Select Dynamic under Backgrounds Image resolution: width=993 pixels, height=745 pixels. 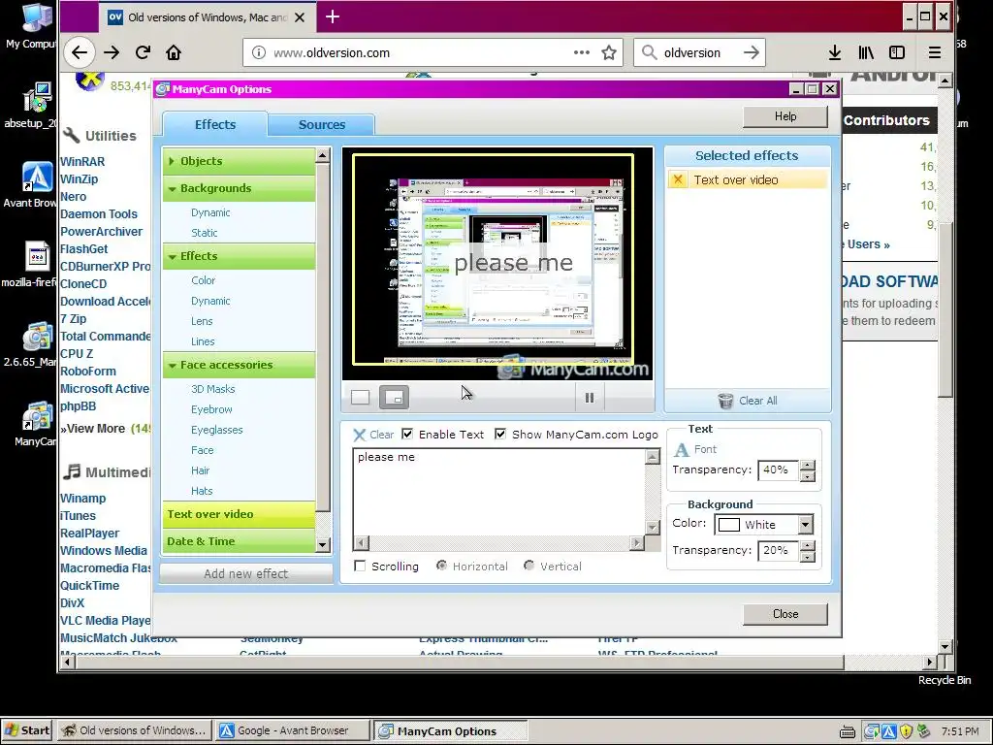[210, 212]
